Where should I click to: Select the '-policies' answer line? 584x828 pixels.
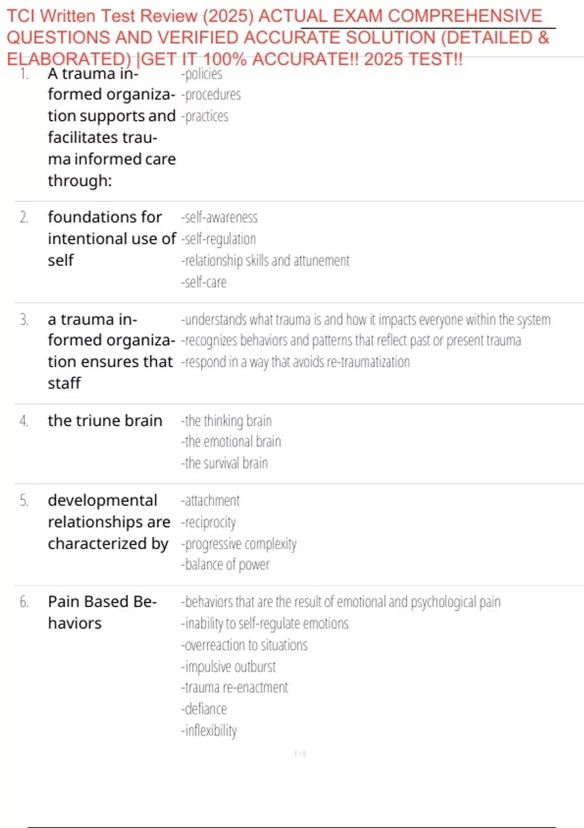coord(202,74)
